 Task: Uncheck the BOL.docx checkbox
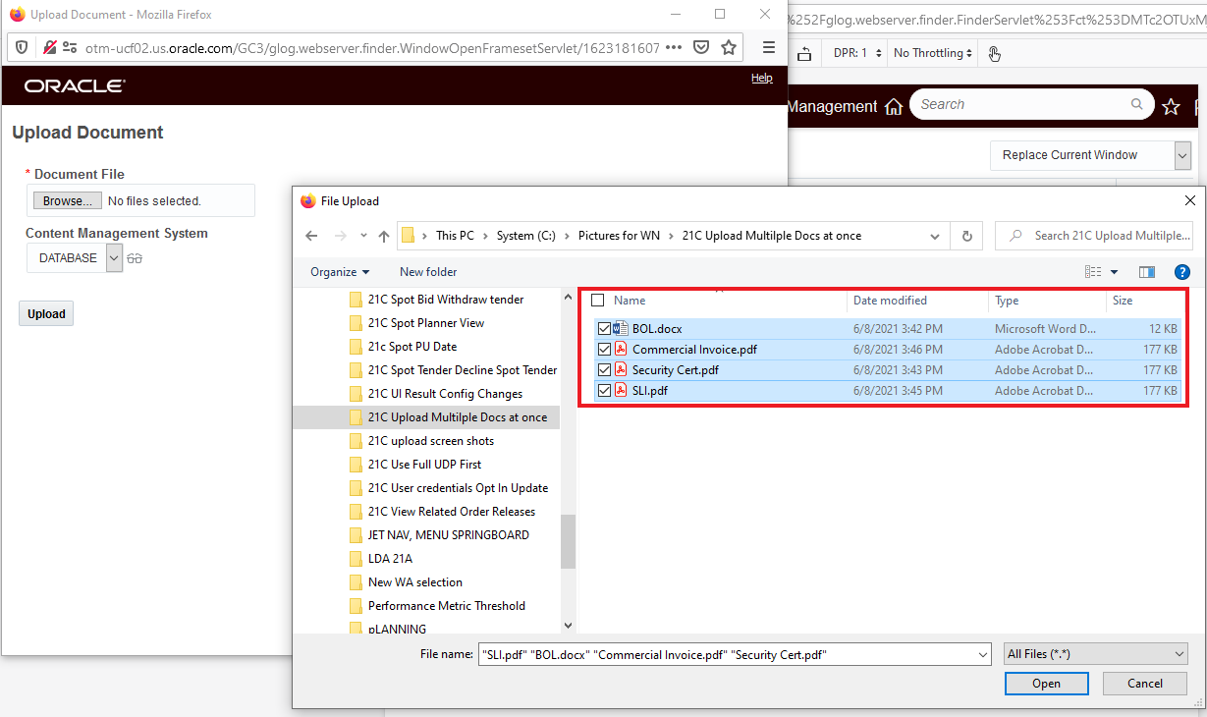pos(604,329)
